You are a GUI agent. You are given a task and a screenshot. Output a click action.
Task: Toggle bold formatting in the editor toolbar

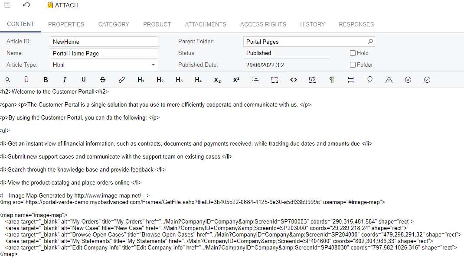(45, 79)
